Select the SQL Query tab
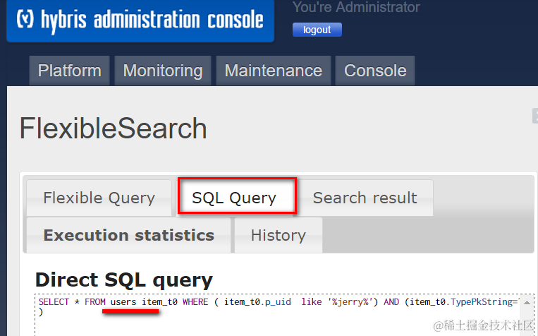538x336 pixels. coord(237,196)
